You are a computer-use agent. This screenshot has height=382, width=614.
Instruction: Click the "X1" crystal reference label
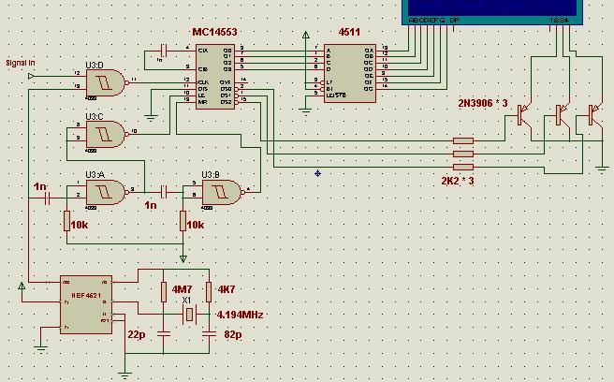[187, 301]
